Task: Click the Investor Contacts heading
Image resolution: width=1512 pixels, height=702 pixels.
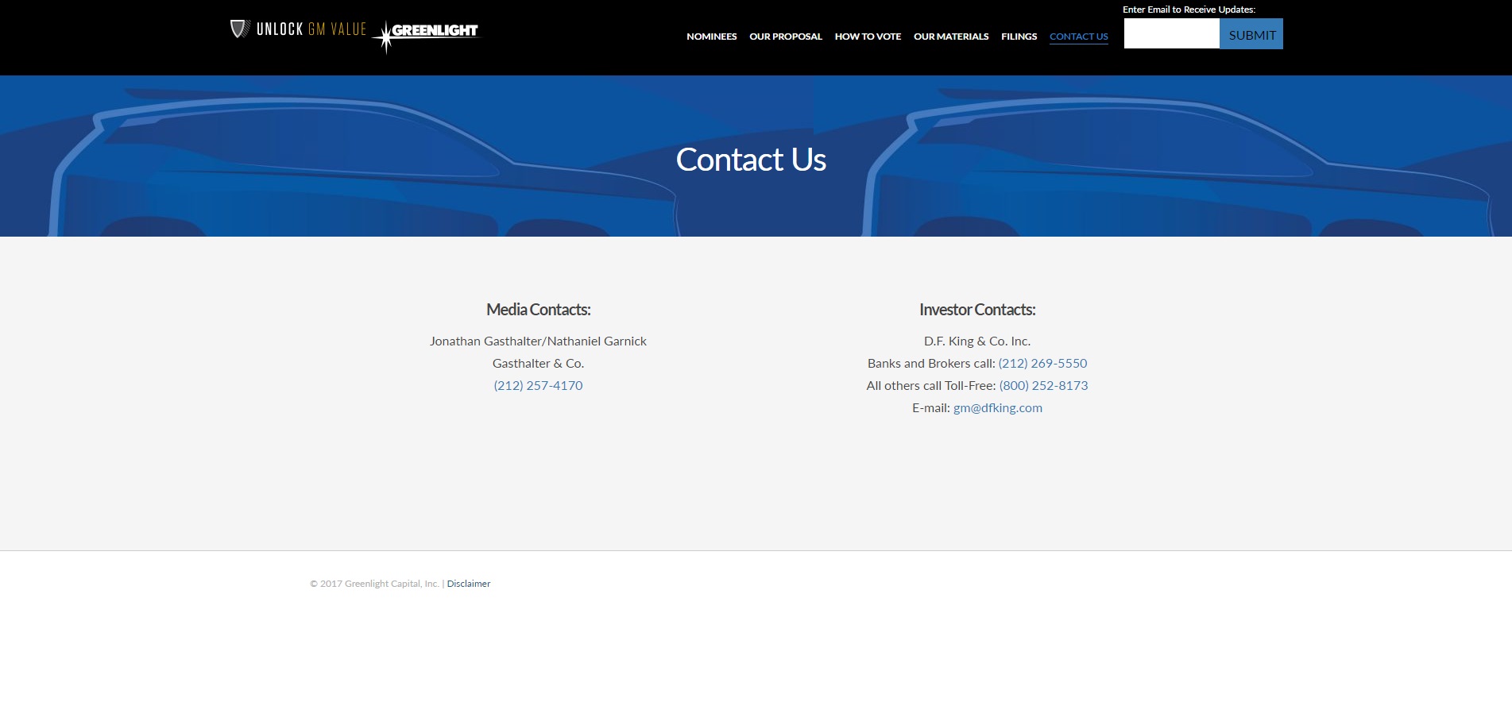Action: (x=976, y=310)
